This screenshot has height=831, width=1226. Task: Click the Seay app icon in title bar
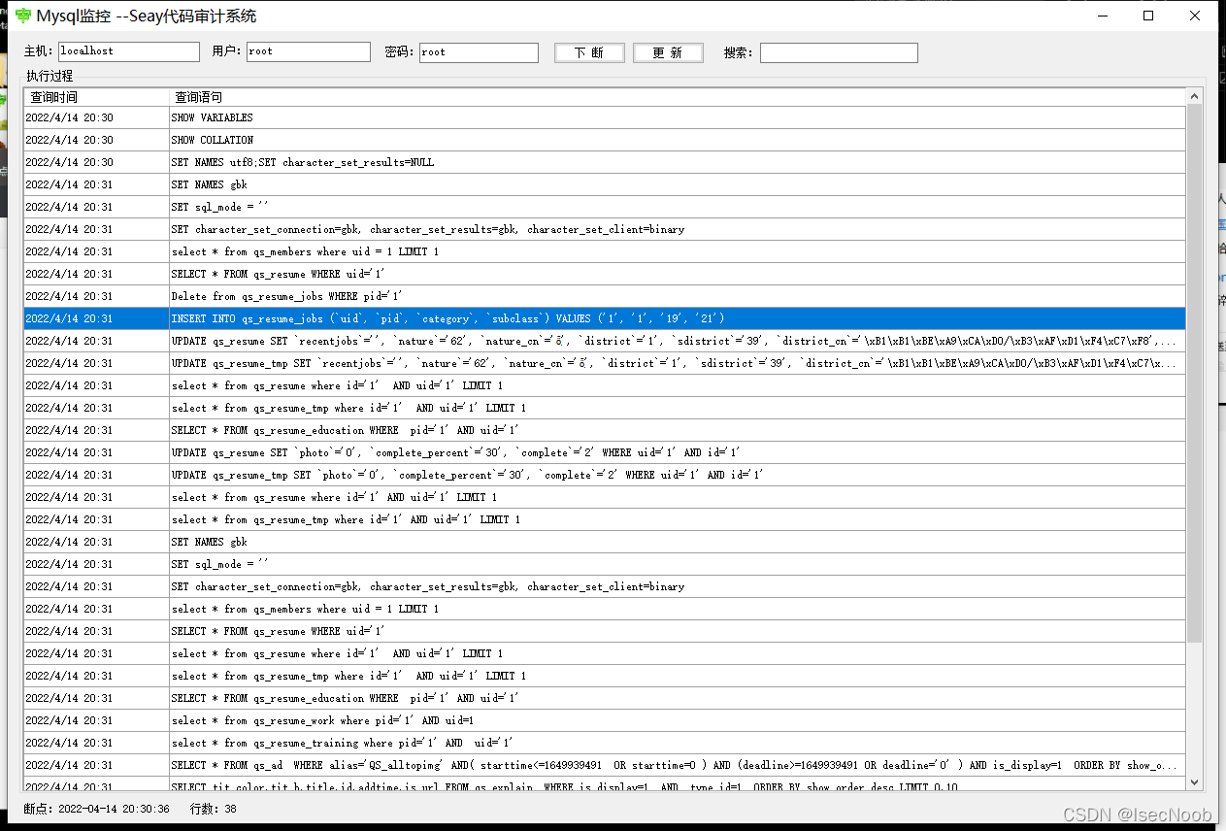coord(23,17)
